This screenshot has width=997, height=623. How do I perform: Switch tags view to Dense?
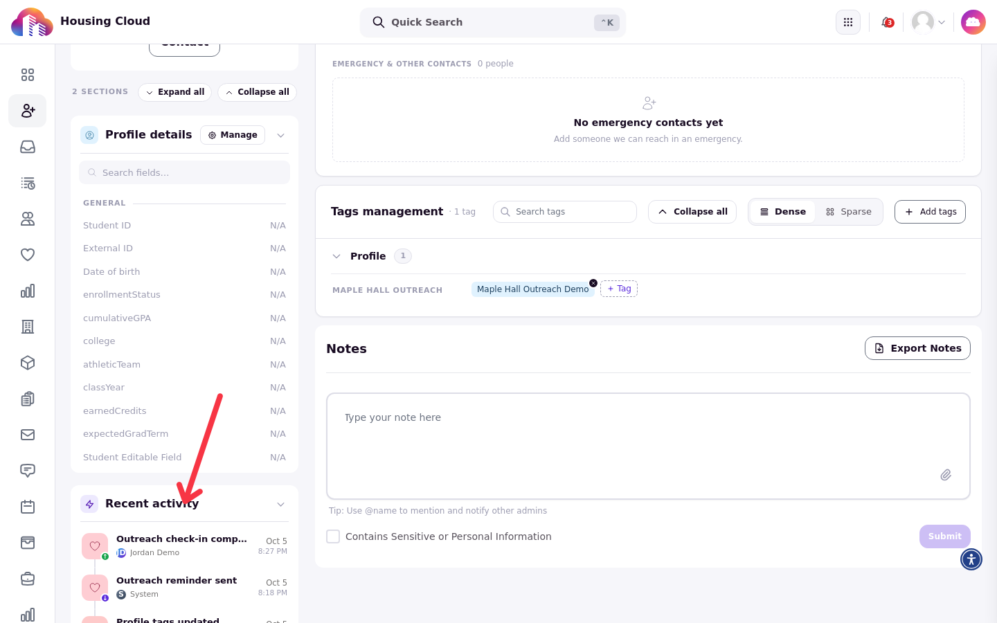(782, 212)
